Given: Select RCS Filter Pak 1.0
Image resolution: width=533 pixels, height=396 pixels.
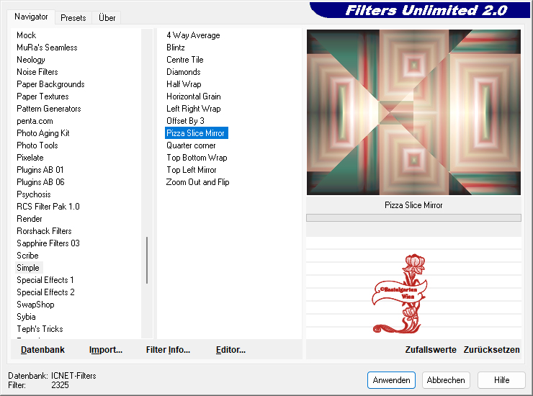Looking at the screenshot, I should coord(48,207).
